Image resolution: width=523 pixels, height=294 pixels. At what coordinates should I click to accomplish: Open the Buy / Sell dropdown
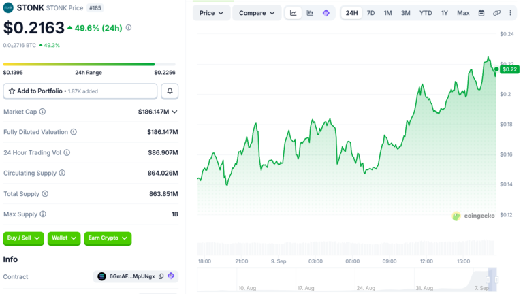[x=23, y=238]
